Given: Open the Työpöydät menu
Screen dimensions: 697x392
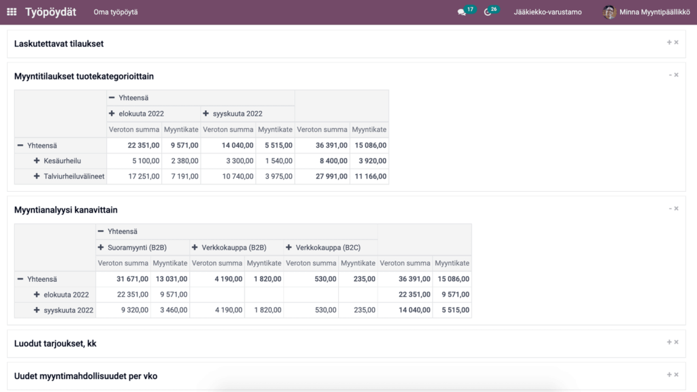Looking at the screenshot, I should (50, 12).
